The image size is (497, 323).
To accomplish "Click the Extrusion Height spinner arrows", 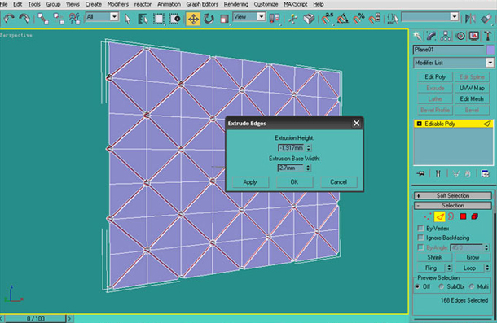I will [309, 148].
